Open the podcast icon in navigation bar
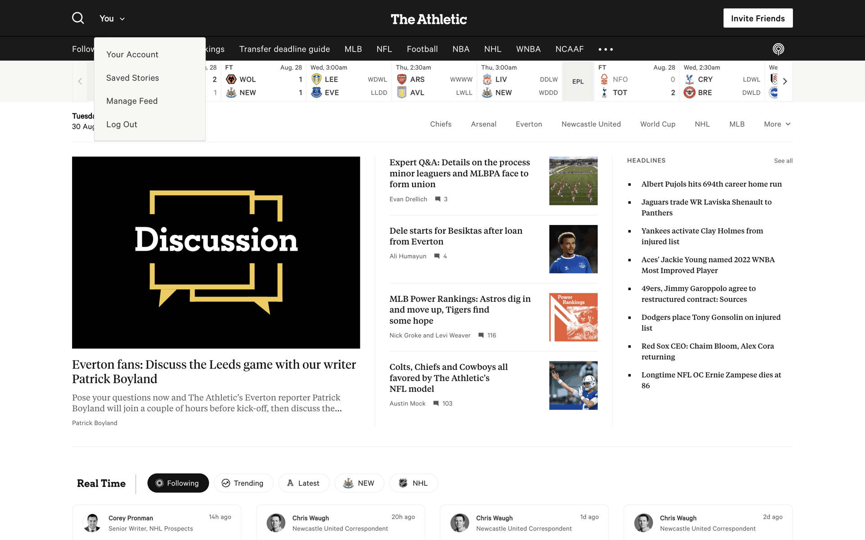Screen dimensions: 865x540 (x=778, y=49)
